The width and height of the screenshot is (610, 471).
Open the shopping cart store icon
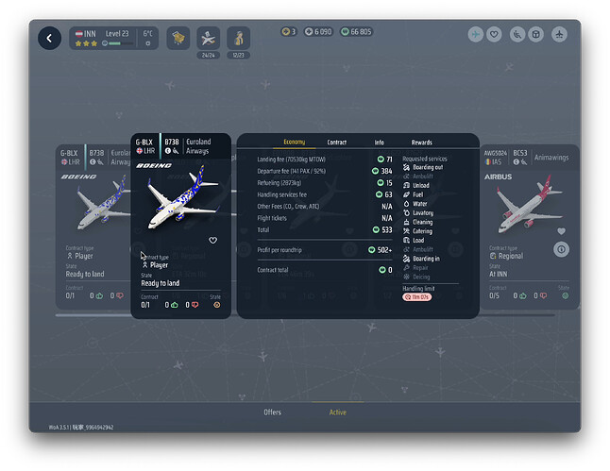point(178,38)
